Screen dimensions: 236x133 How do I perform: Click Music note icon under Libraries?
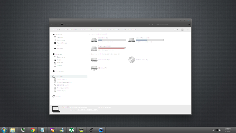click(55, 60)
